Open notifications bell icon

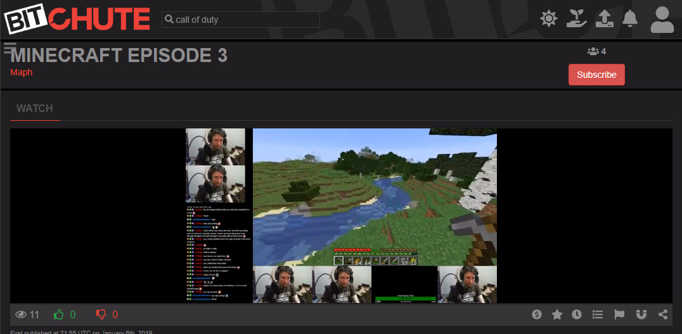(x=630, y=18)
